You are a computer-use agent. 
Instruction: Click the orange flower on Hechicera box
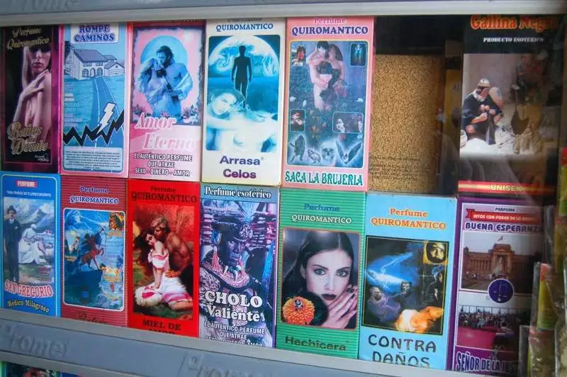point(297,310)
